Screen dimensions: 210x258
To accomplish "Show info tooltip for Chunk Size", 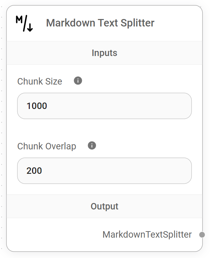I will pyautogui.click(x=78, y=81).
